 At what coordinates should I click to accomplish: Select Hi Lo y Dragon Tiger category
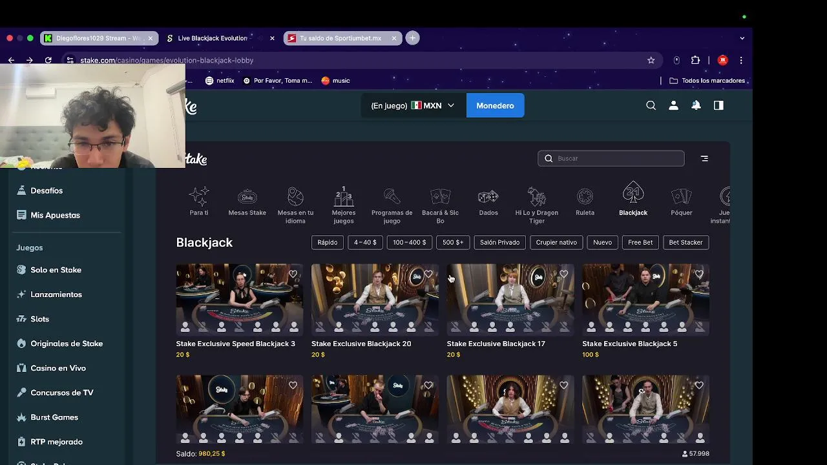[x=537, y=205]
